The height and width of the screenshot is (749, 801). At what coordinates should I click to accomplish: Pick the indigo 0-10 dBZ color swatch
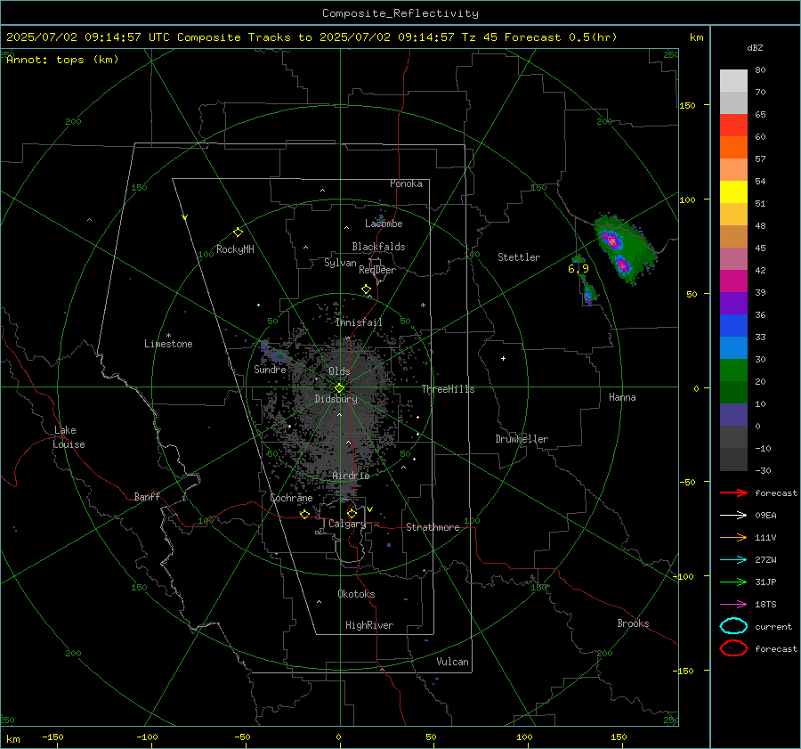click(x=733, y=414)
